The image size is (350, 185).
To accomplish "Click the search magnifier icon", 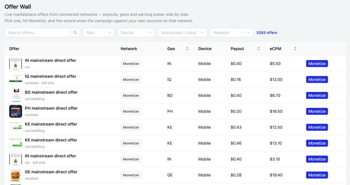I will click(x=75, y=33).
